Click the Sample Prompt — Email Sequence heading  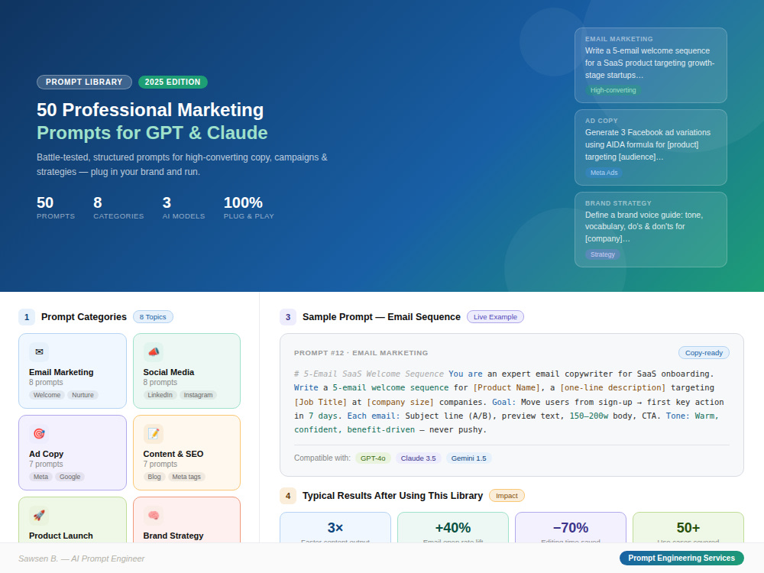tap(381, 317)
